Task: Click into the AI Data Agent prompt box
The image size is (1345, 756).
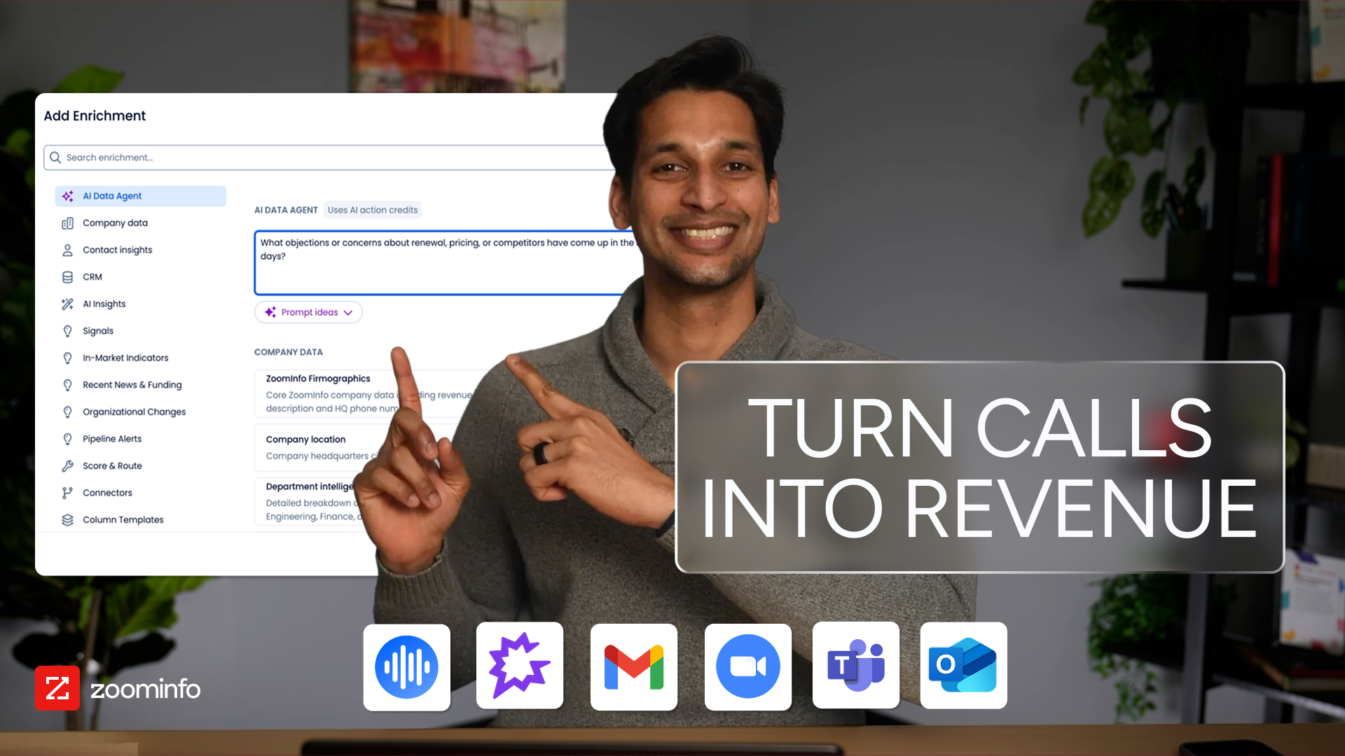Action: click(441, 273)
